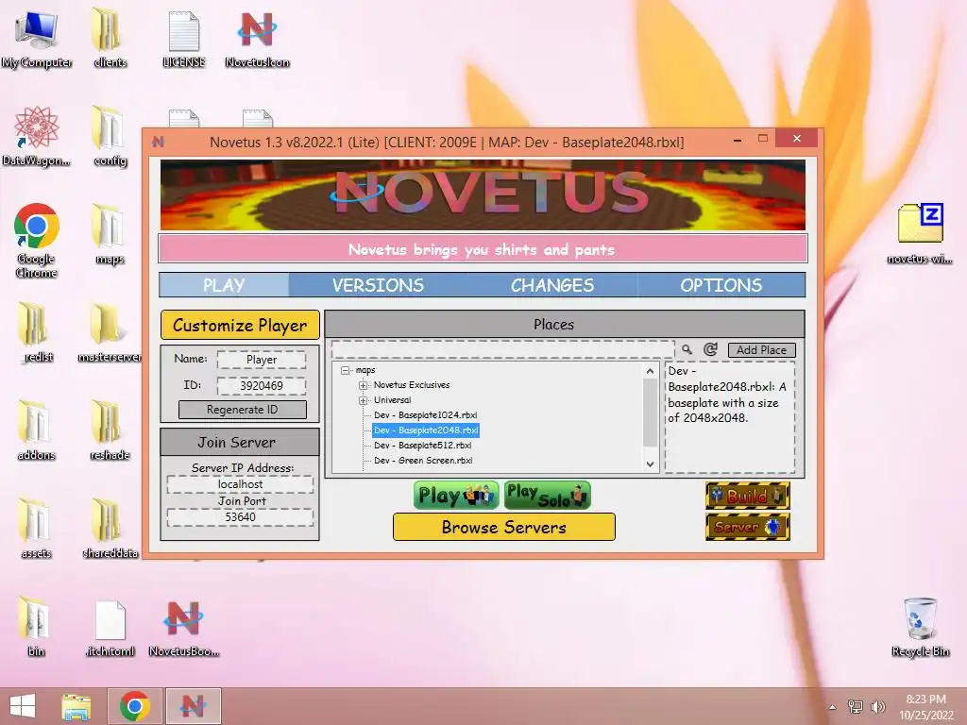
Task: Open the maps folder on desktop
Action: pos(110,234)
